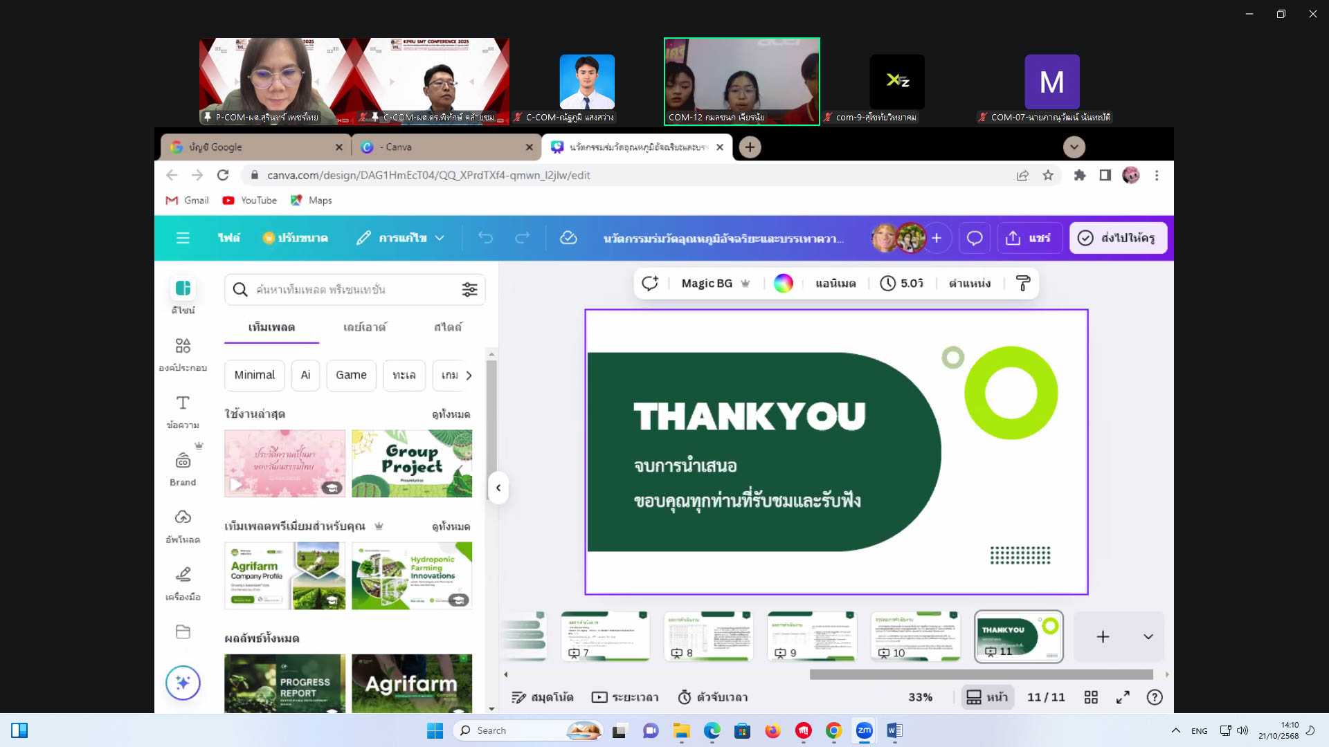Select slide 9 thumbnail
The height and width of the screenshot is (747, 1329).
pos(812,636)
